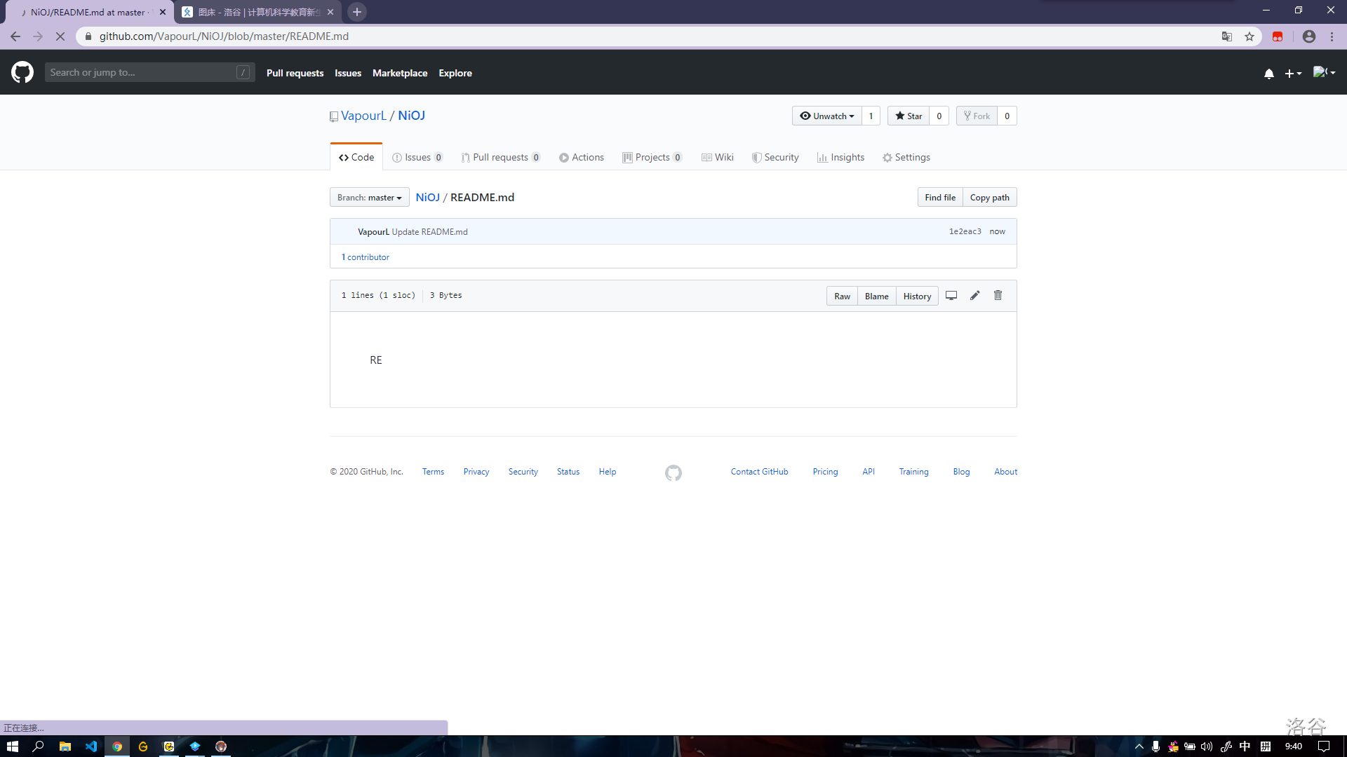This screenshot has height=757, width=1347.
Task: Click the Fork button
Action: [x=977, y=116]
